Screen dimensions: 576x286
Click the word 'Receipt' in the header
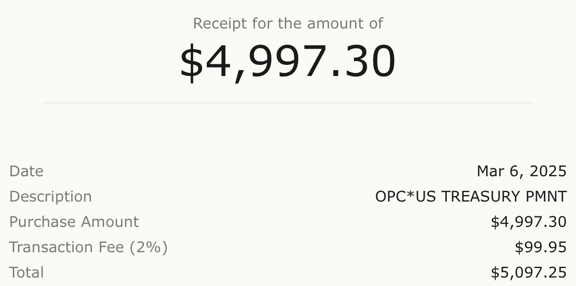tap(220, 24)
